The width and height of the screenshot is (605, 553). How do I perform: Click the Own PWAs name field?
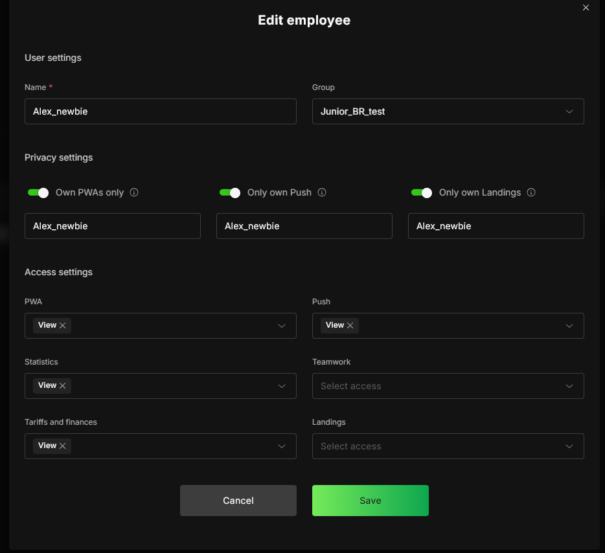pyautogui.click(x=113, y=226)
